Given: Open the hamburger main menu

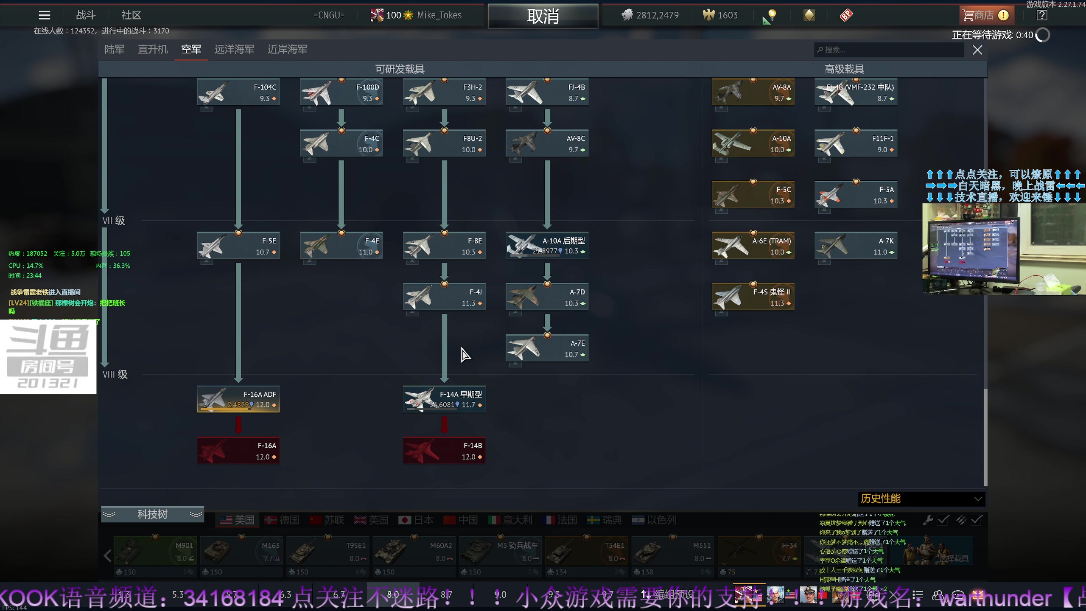Looking at the screenshot, I should (x=44, y=15).
